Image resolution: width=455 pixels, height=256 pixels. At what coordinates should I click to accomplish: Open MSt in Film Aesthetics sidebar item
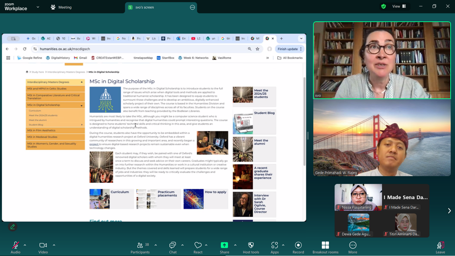pos(55,131)
